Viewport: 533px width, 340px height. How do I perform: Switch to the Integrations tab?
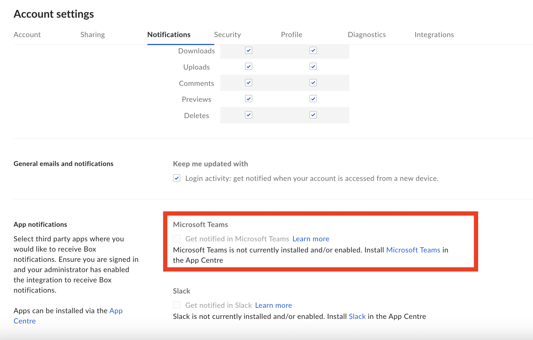[x=434, y=35]
